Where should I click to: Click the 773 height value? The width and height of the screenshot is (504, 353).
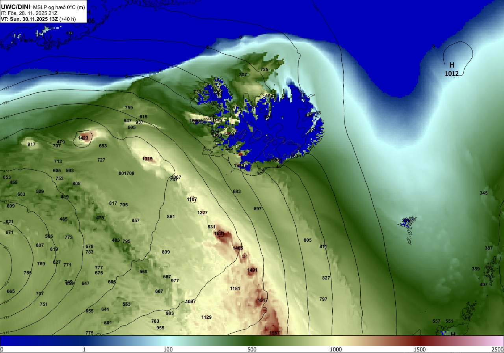[69, 237]
